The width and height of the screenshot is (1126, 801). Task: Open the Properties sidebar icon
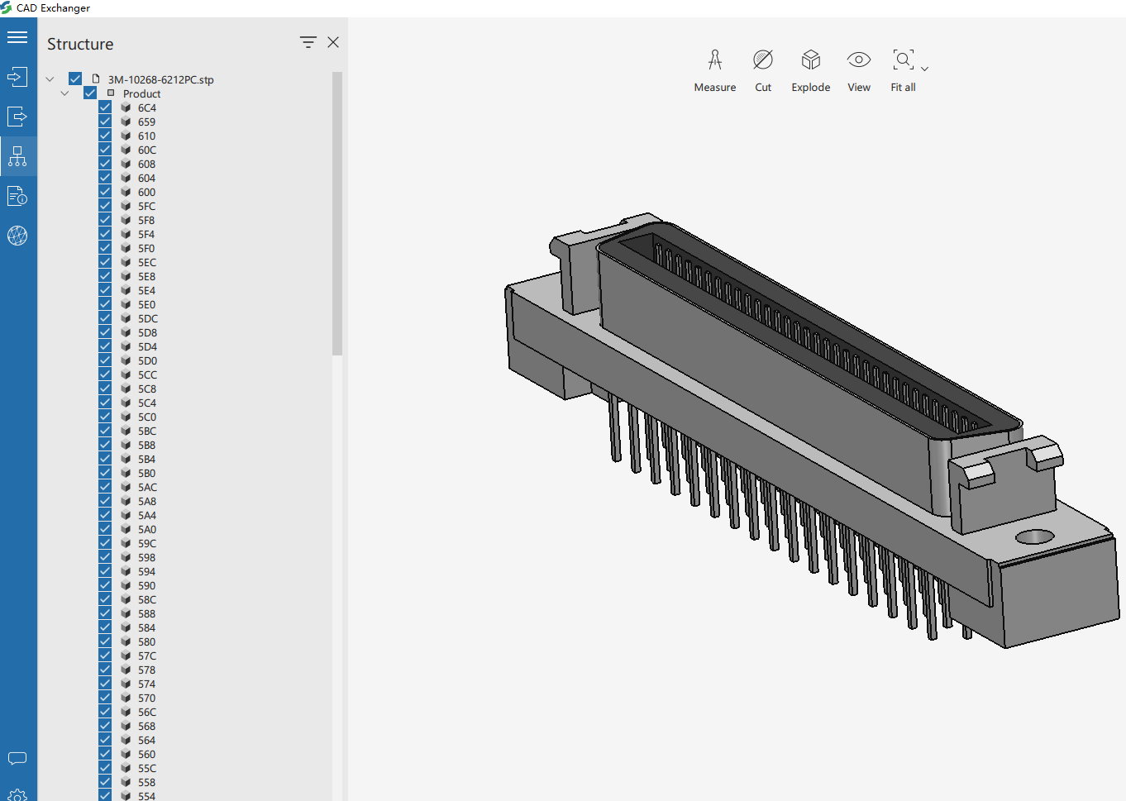[17, 196]
